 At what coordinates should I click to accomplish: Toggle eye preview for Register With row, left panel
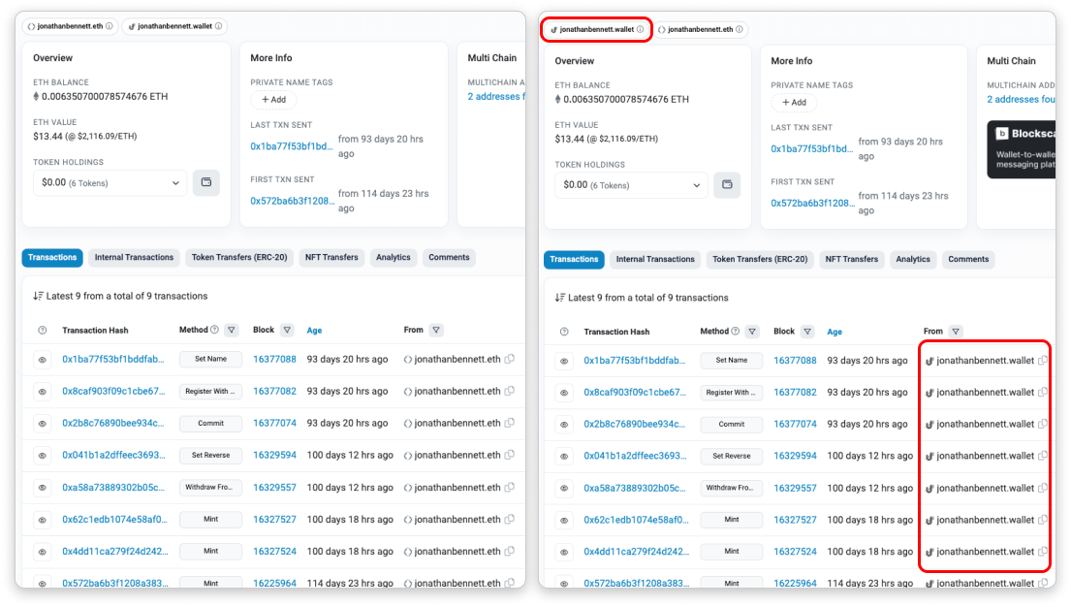pyautogui.click(x=43, y=392)
